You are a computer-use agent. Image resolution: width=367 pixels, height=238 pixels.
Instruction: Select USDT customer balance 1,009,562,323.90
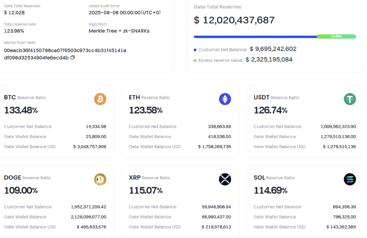338,126
